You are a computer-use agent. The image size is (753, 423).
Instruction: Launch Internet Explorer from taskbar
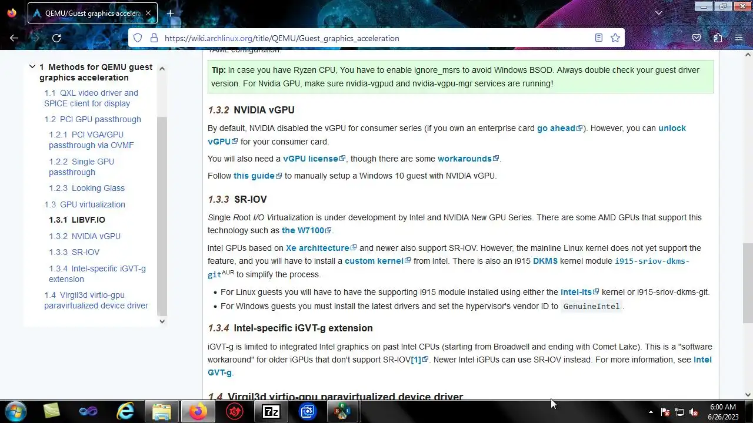click(125, 412)
